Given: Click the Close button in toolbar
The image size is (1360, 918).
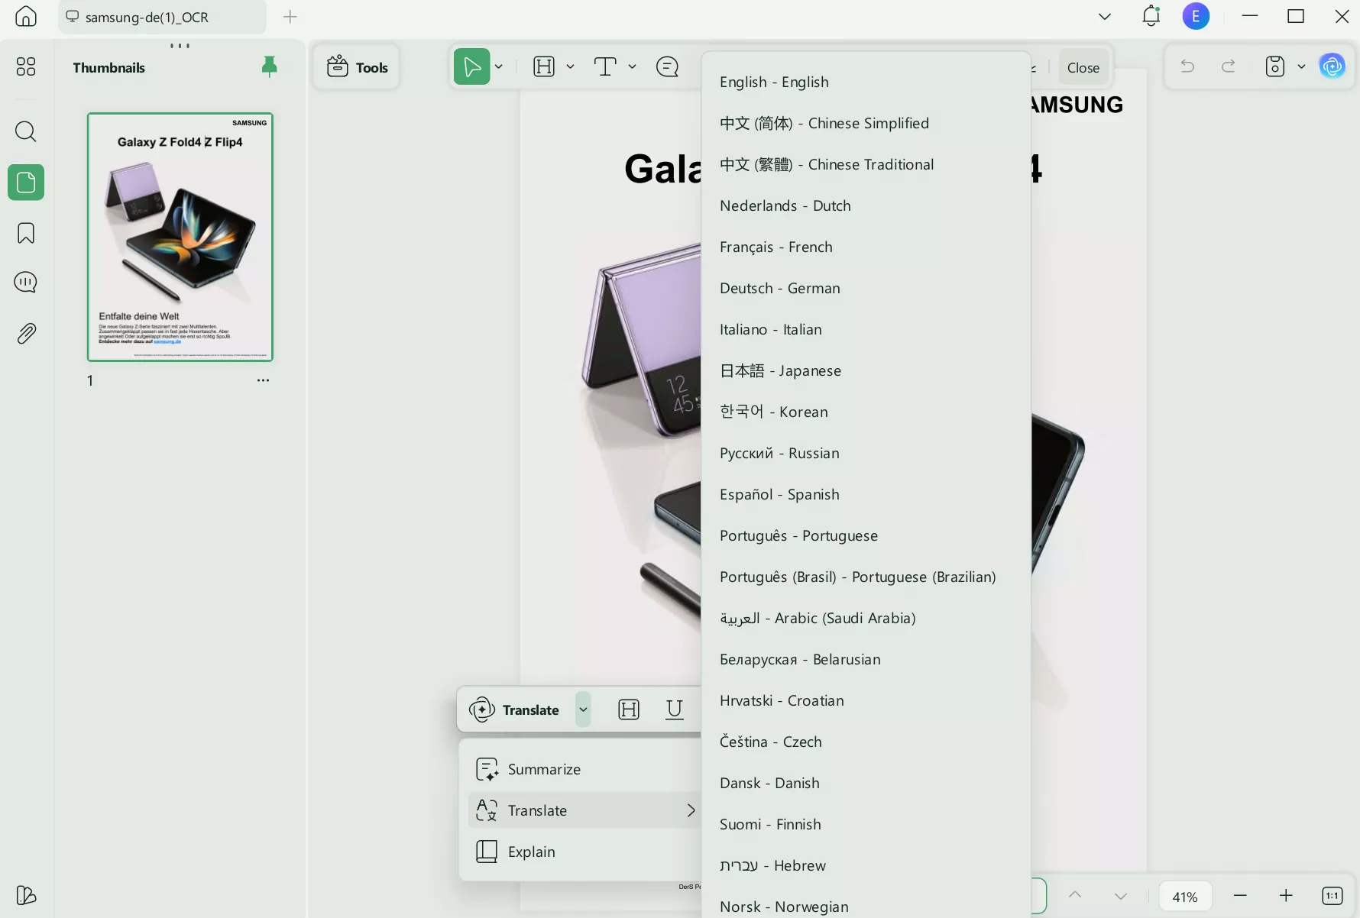Looking at the screenshot, I should click(1083, 67).
